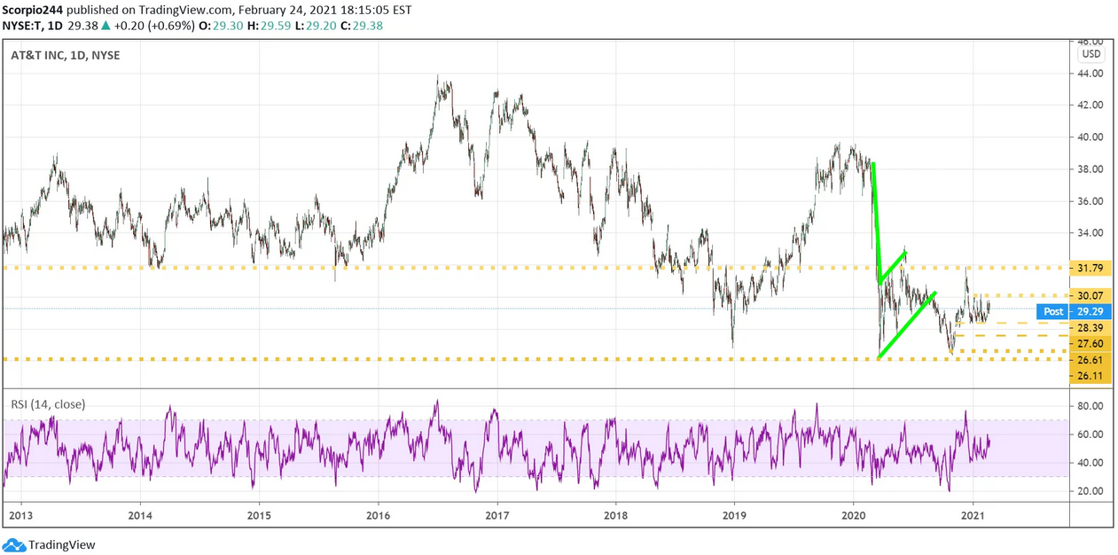
Task: Click the AT&T INC, 1D, NYSE title
Action: click(66, 55)
